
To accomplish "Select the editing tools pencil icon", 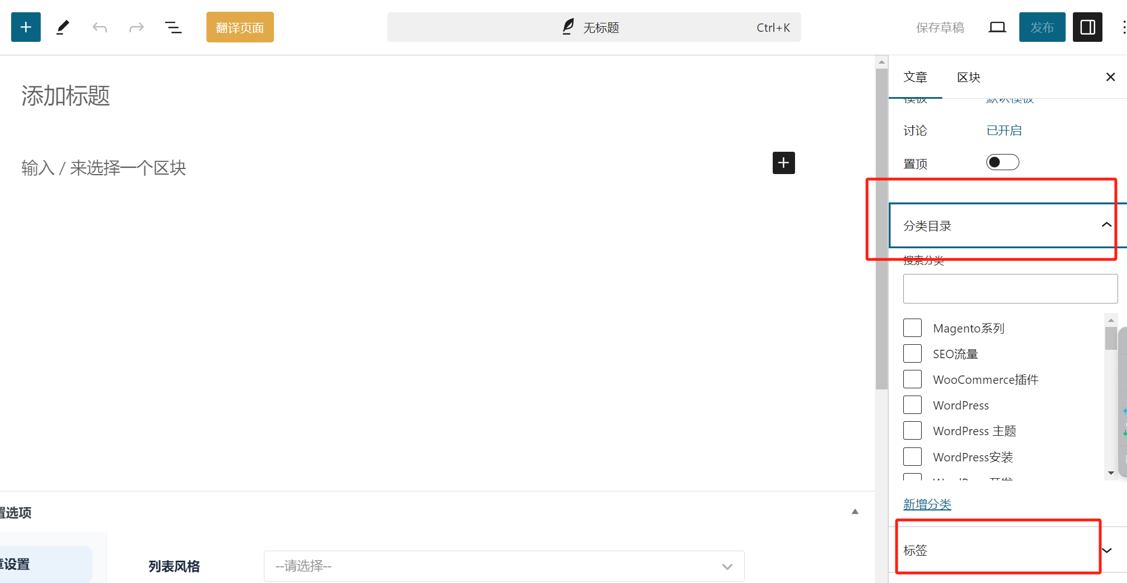I will point(62,27).
